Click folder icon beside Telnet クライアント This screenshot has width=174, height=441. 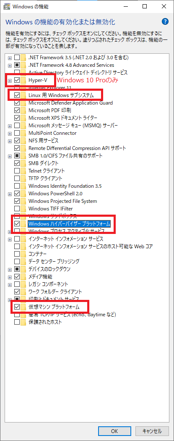(x=24, y=171)
